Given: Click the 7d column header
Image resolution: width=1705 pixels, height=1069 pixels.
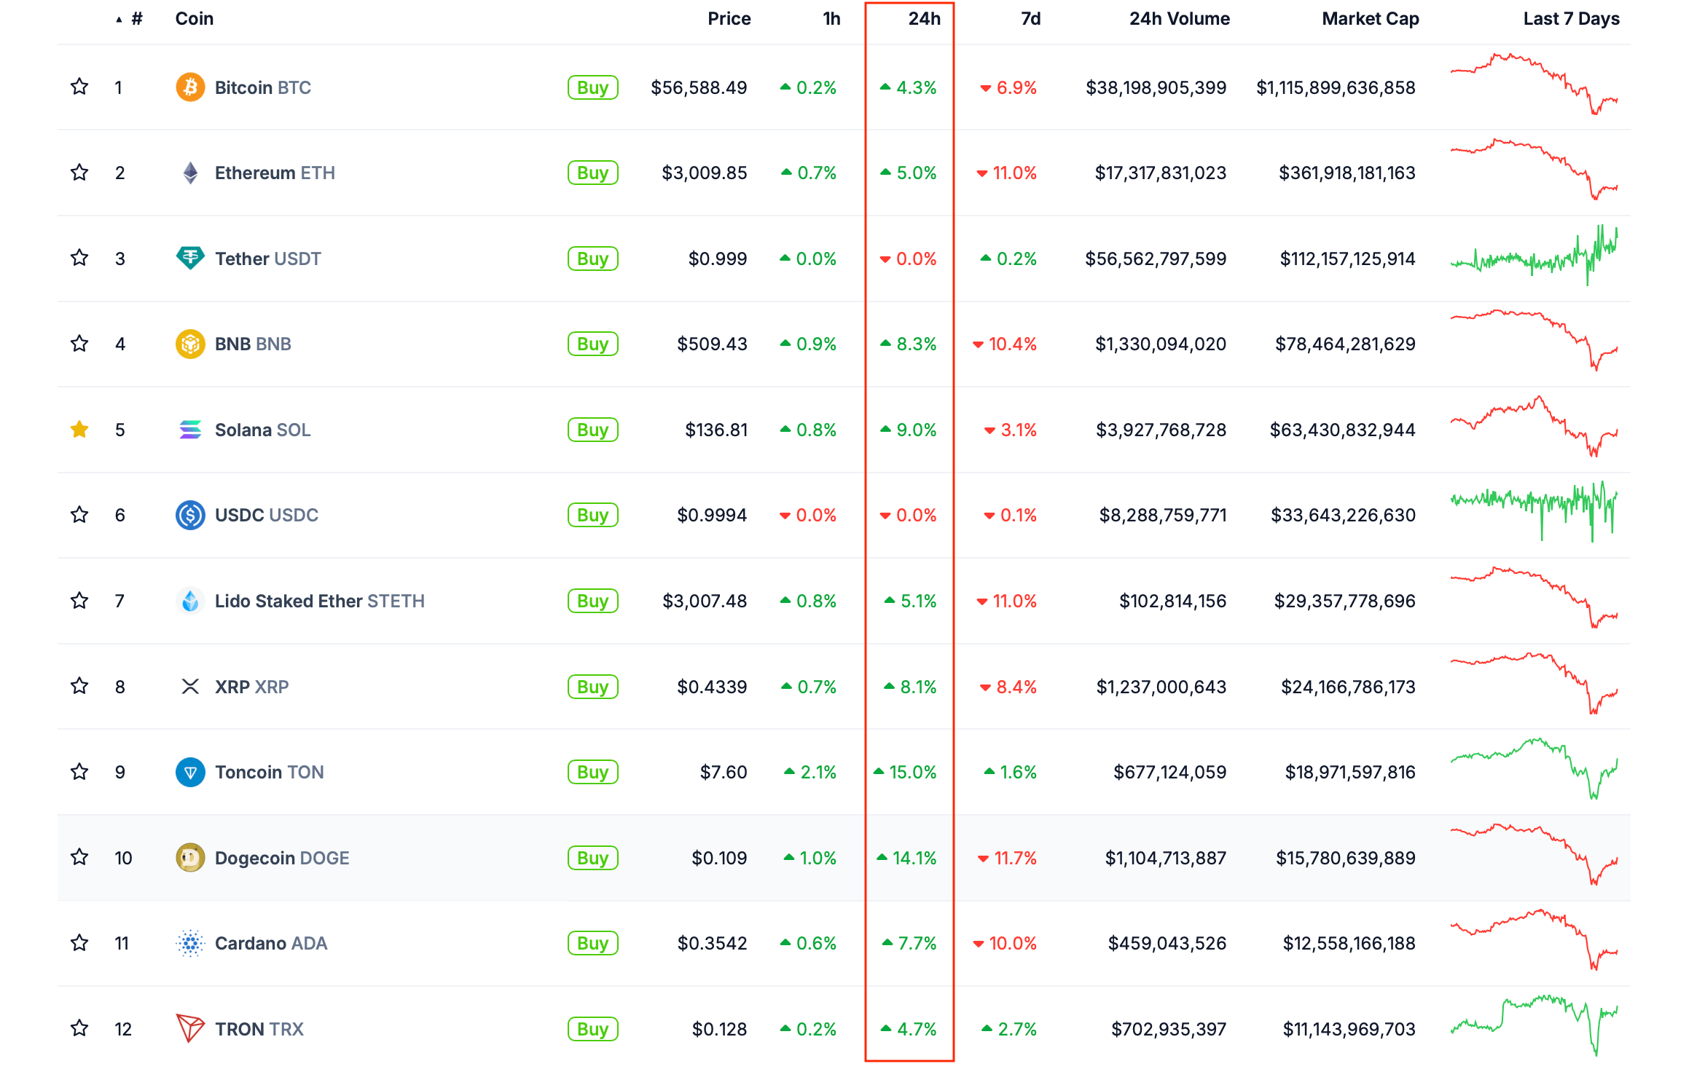Looking at the screenshot, I should pyautogui.click(x=1030, y=19).
